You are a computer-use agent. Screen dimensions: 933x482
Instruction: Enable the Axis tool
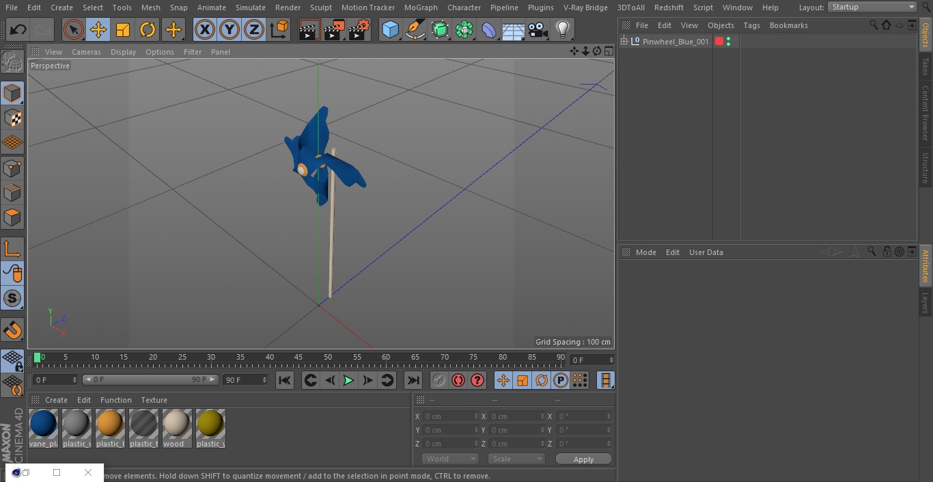click(12, 249)
